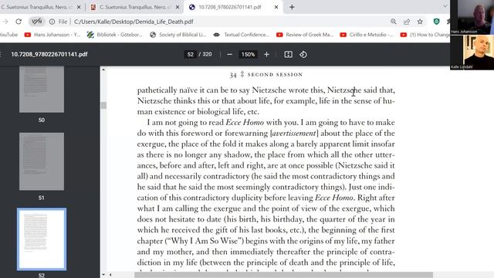Click the share page icon
Viewport: 494px width, 278px height.
coord(407,22)
